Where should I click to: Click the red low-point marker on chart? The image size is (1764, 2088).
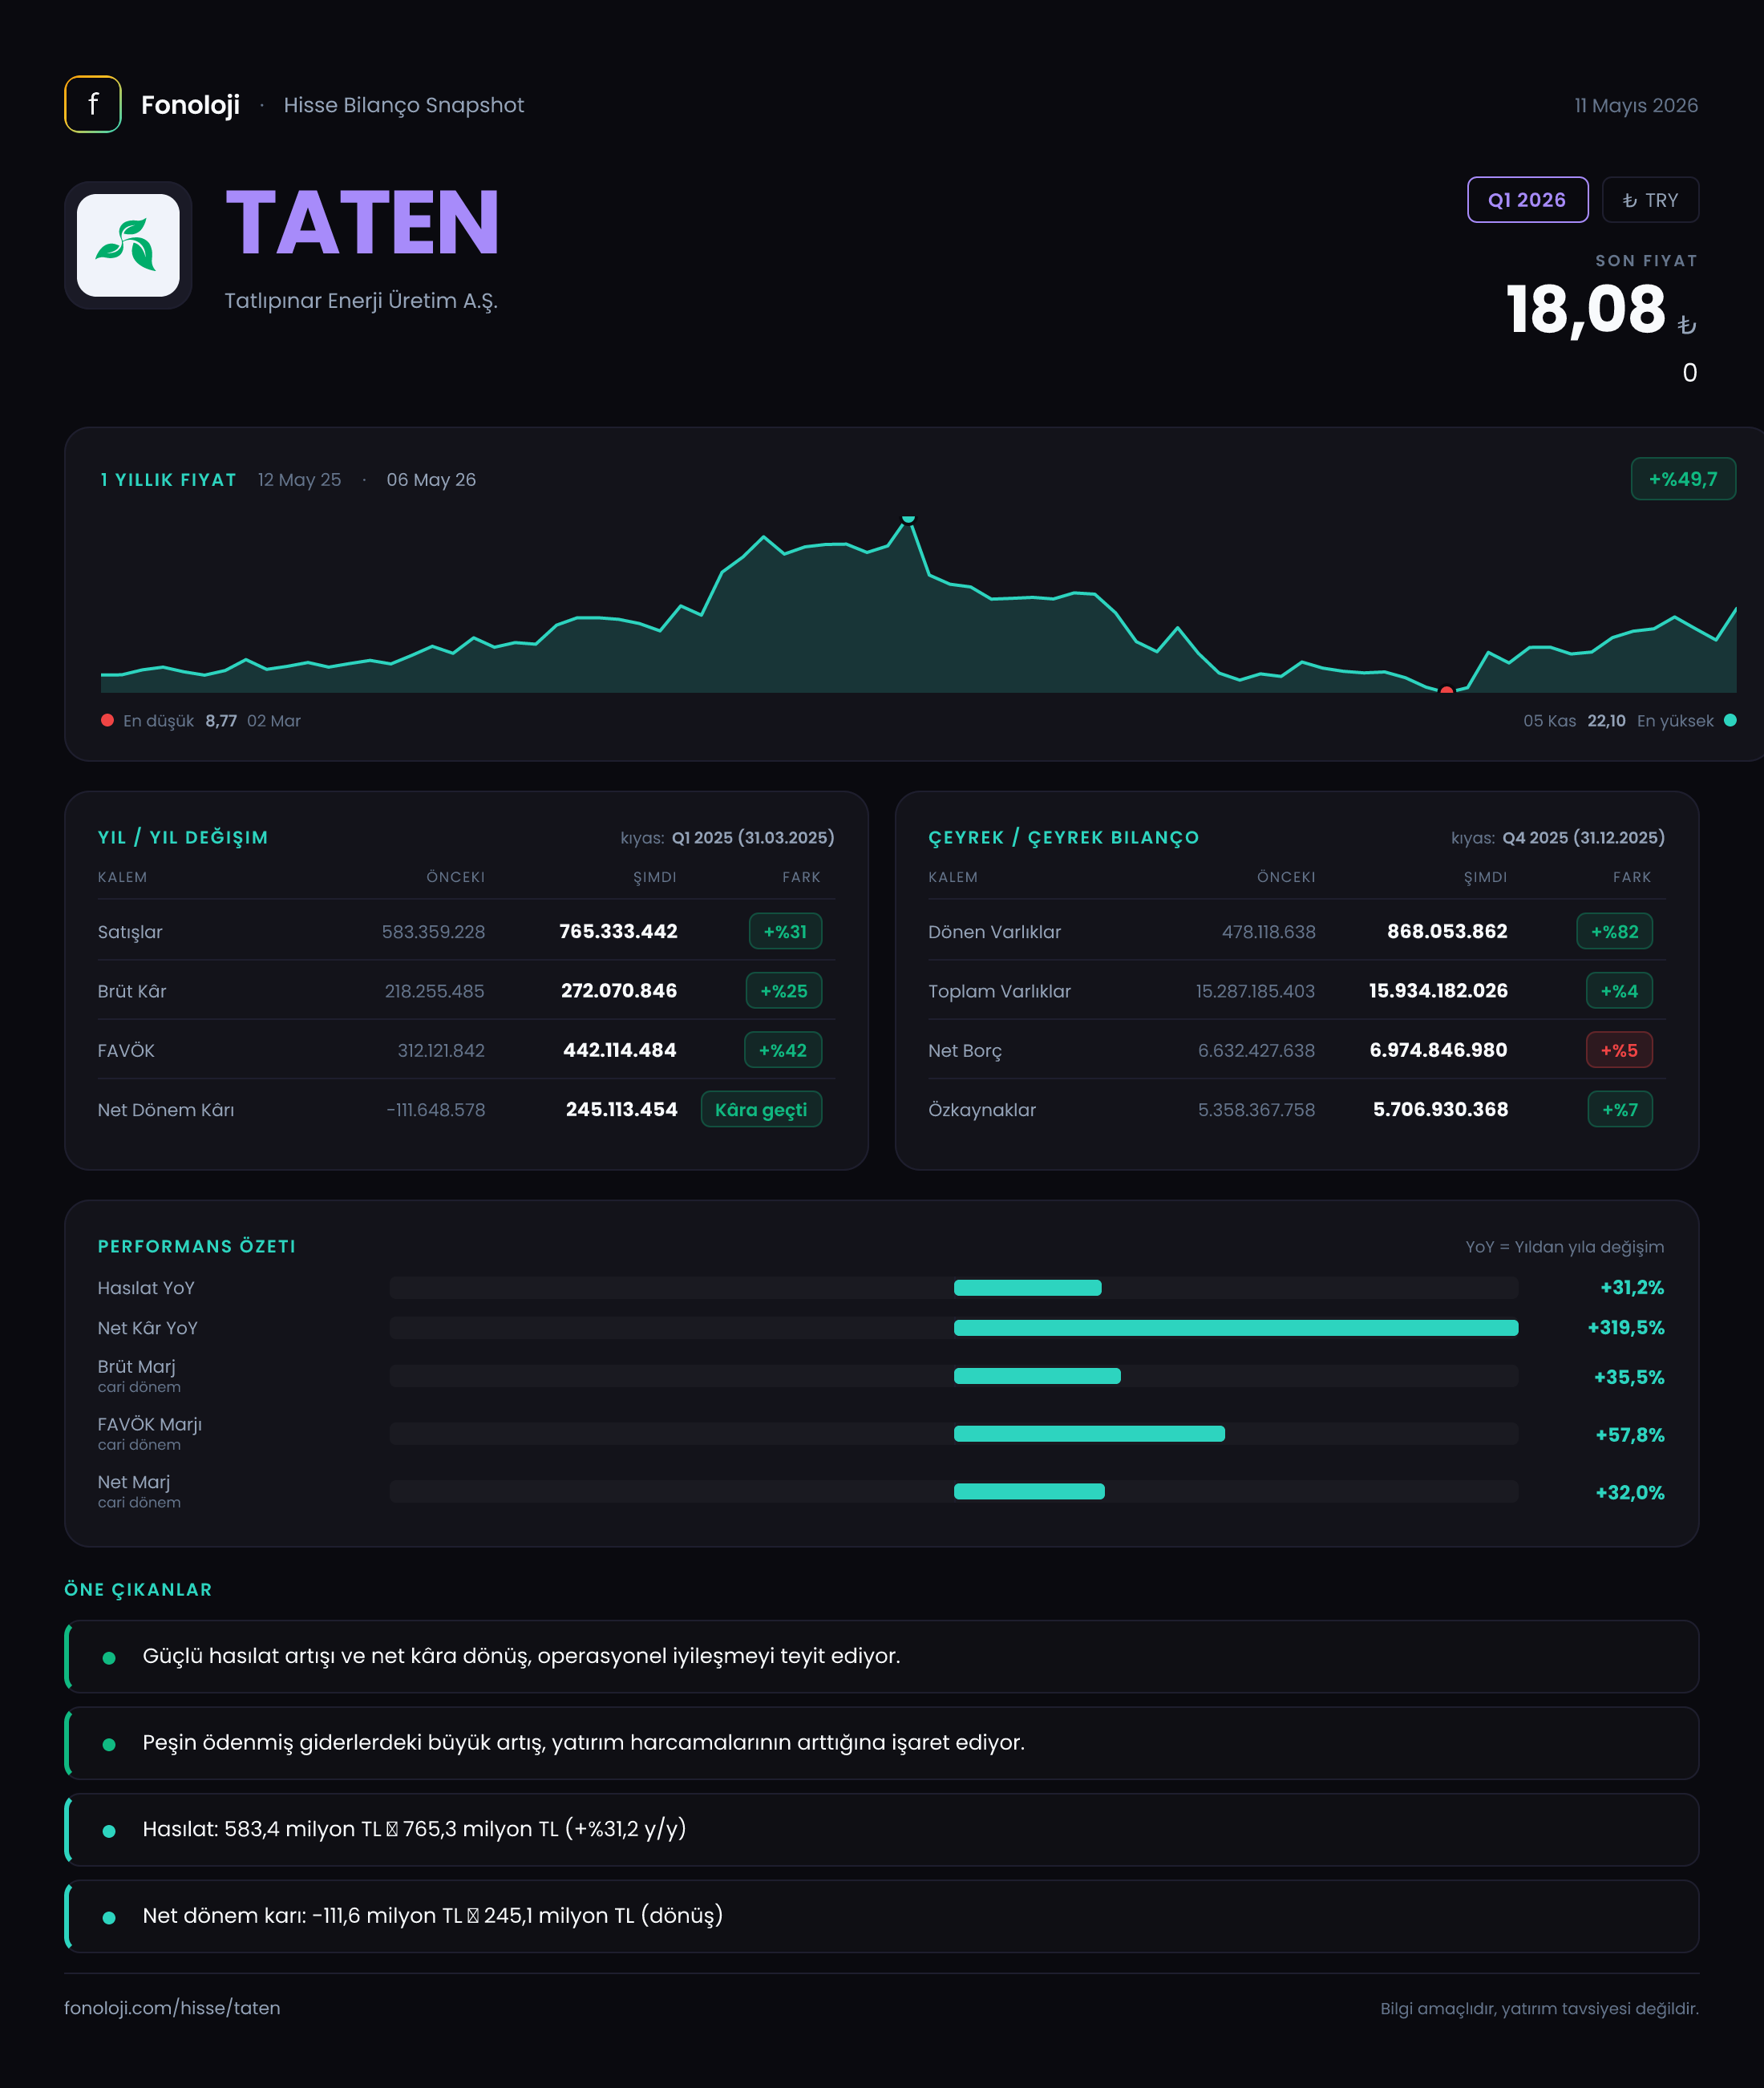(x=1446, y=690)
